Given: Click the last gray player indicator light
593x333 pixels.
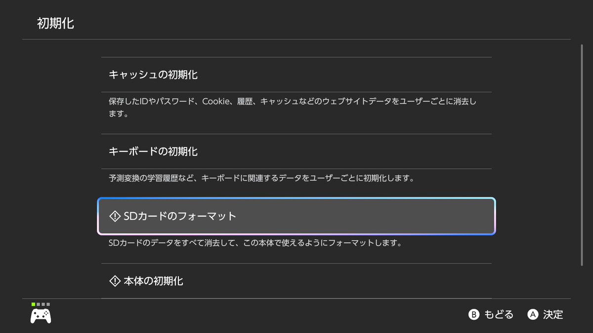Looking at the screenshot, I should pos(48,304).
